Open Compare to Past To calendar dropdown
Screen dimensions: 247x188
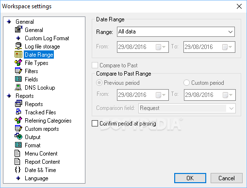(228, 95)
